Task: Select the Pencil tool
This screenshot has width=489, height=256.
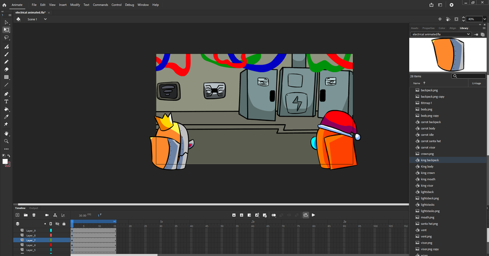Action: click(6, 62)
